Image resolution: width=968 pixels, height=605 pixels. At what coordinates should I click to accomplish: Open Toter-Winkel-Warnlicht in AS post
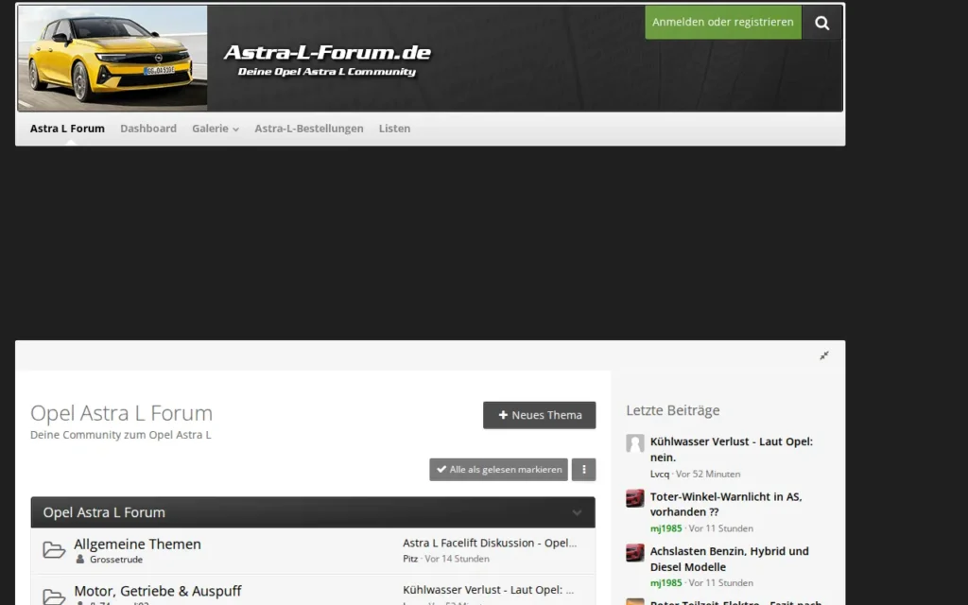(x=726, y=505)
